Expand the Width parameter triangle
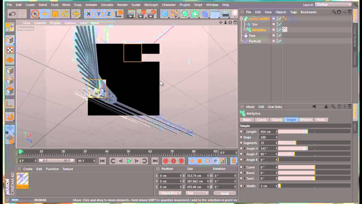This screenshot has width=362, height=204. click(x=245, y=186)
